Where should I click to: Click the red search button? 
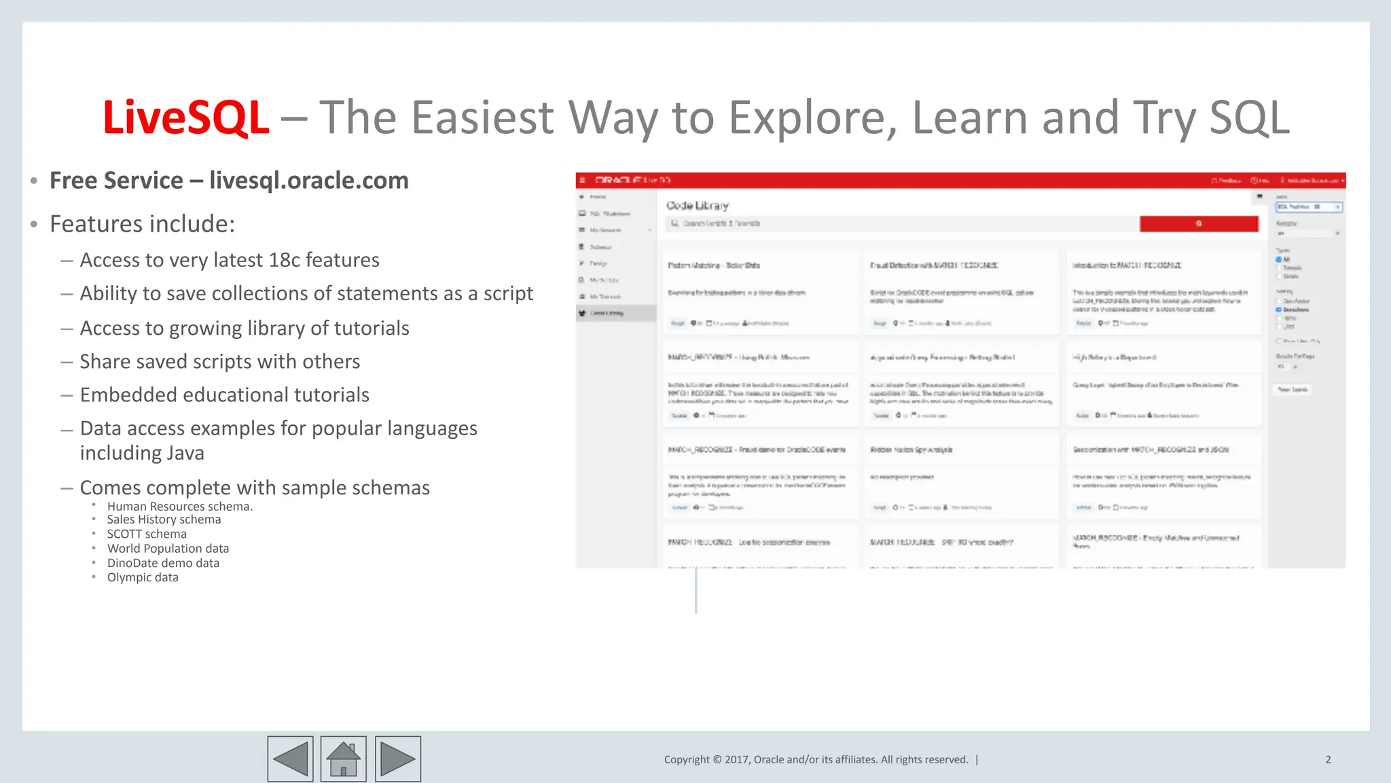click(1198, 223)
